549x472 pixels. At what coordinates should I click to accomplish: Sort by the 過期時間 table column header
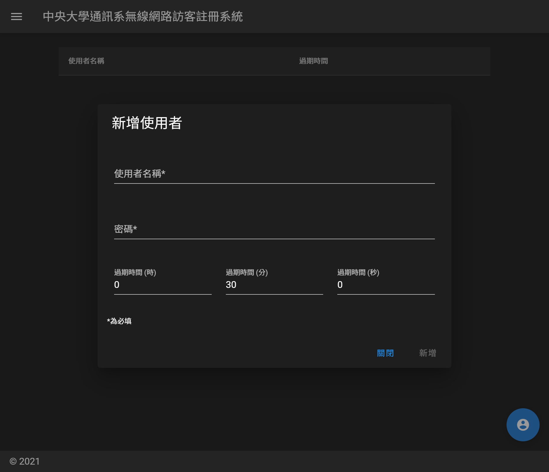point(313,61)
